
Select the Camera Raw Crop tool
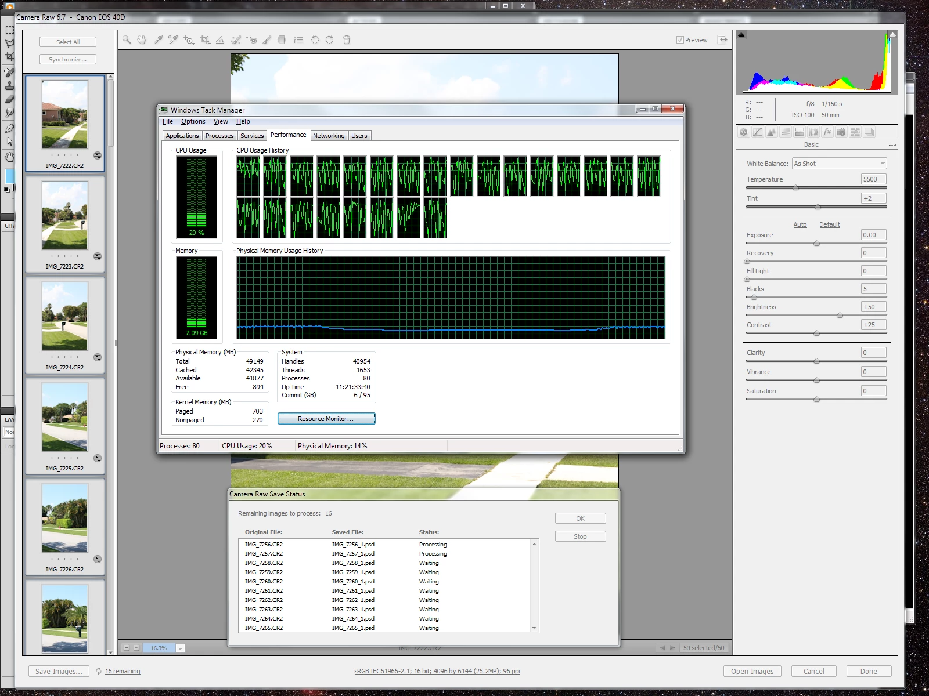pos(205,40)
